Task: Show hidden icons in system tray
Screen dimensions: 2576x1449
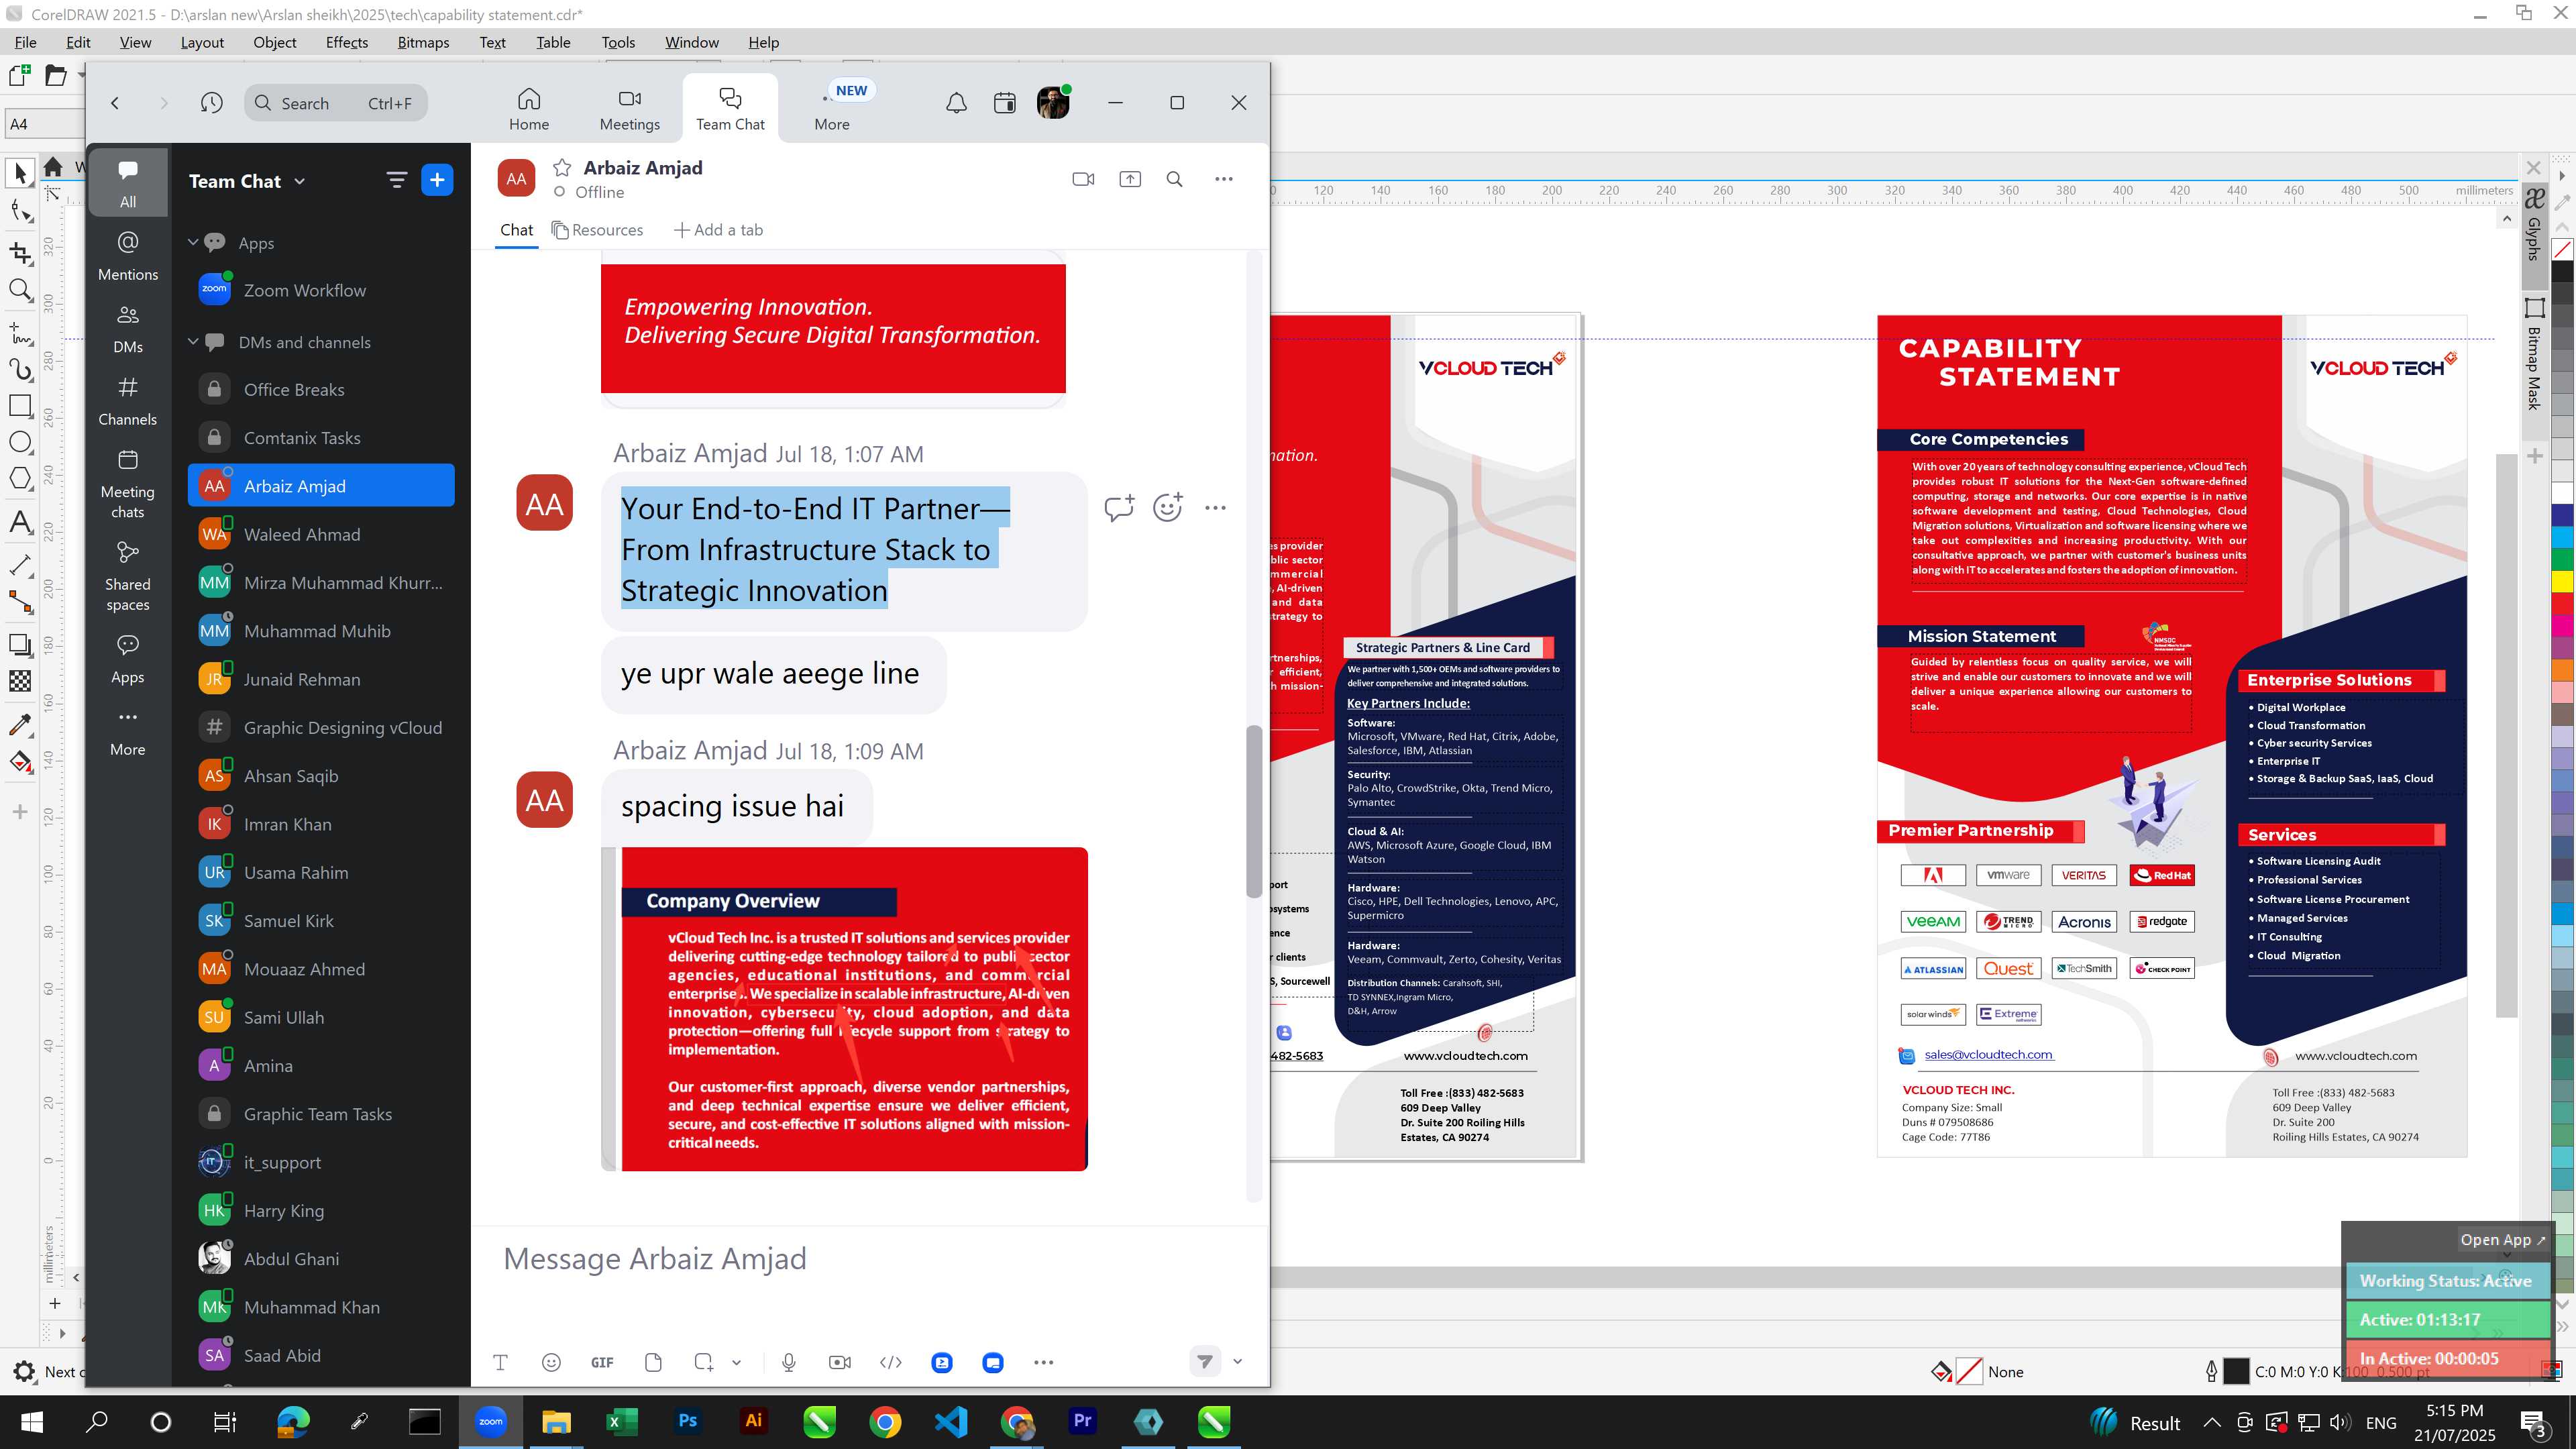Action: [x=2212, y=1422]
